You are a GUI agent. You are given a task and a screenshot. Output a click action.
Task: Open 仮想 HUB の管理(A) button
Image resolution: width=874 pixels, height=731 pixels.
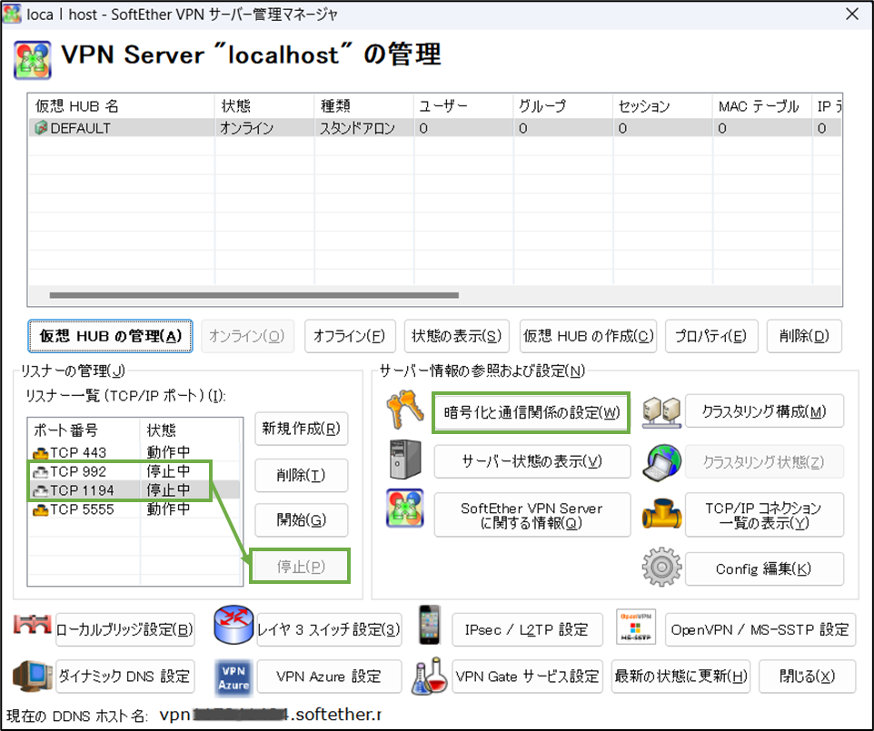(x=110, y=336)
